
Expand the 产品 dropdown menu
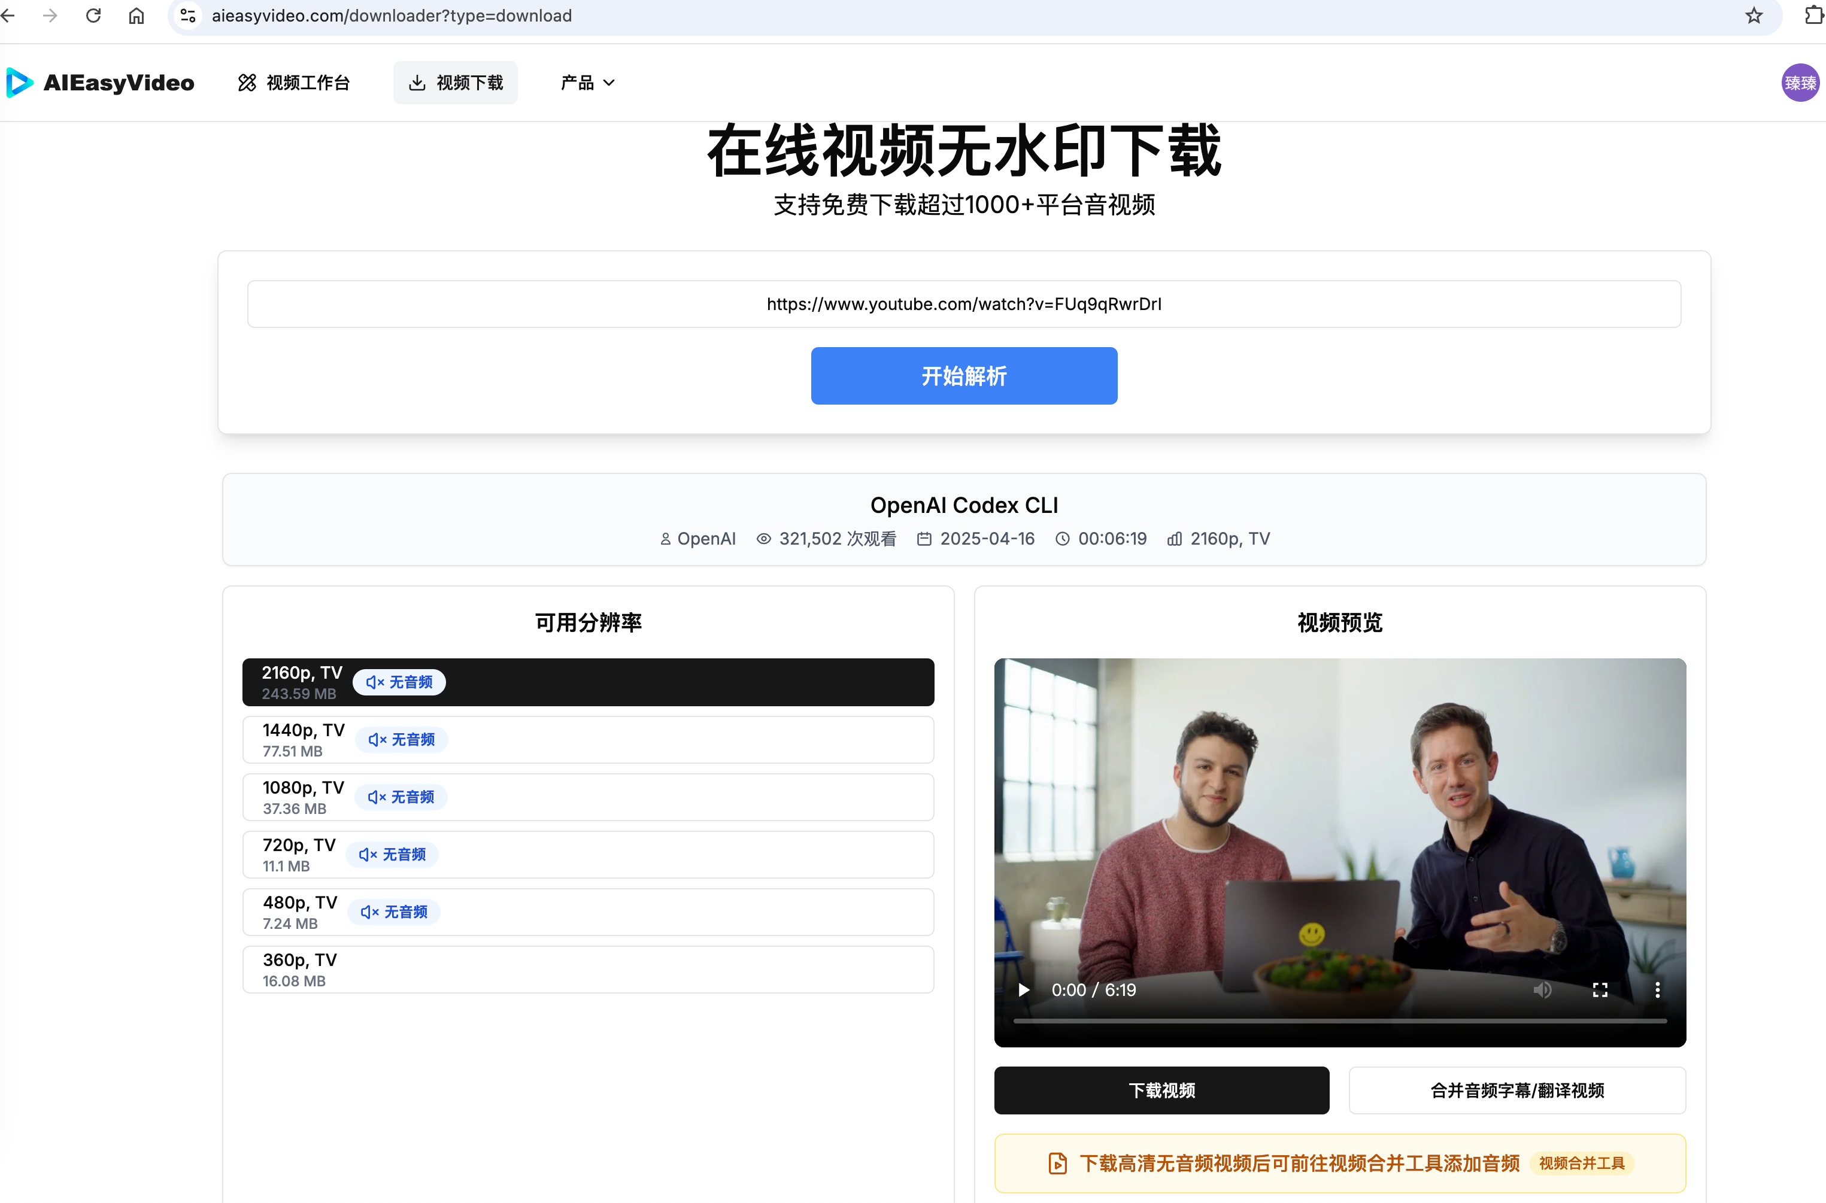click(588, 82)
